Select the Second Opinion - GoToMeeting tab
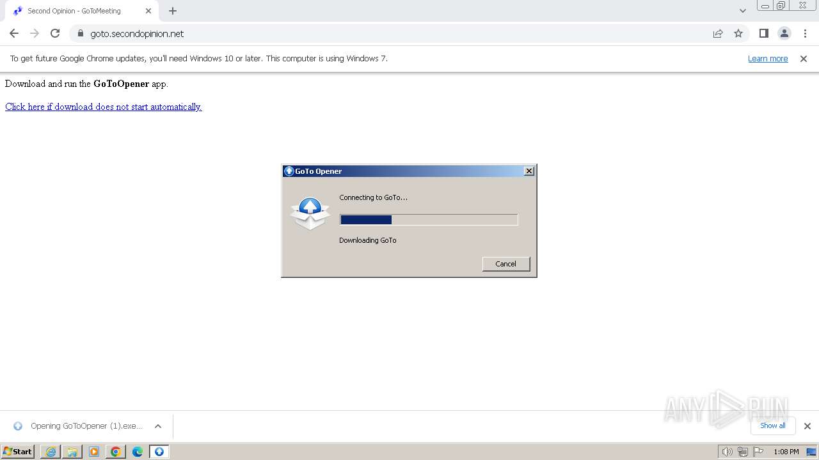The image size is (819, 460). 81,11
